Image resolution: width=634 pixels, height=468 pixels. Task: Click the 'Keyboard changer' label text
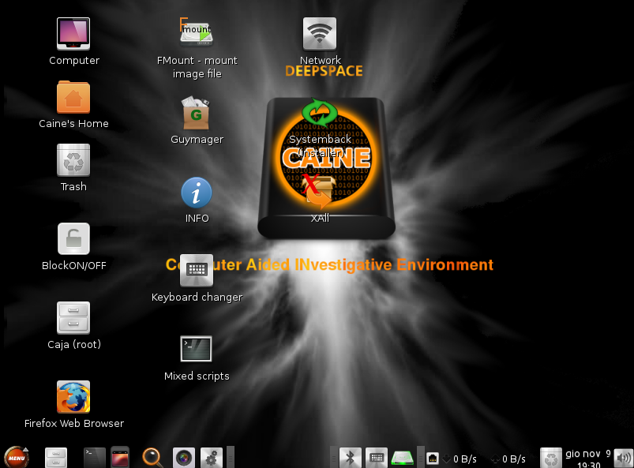[197, 297]
